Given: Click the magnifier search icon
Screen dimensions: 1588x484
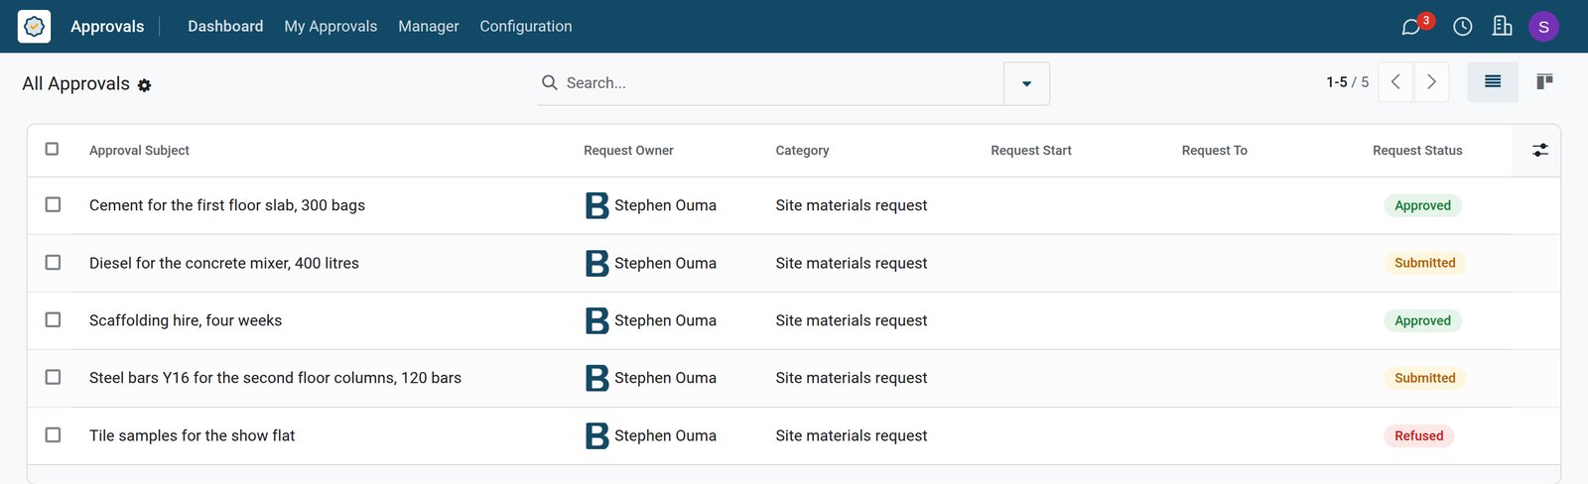Looking at the screenshot, I should pos(549,82).
